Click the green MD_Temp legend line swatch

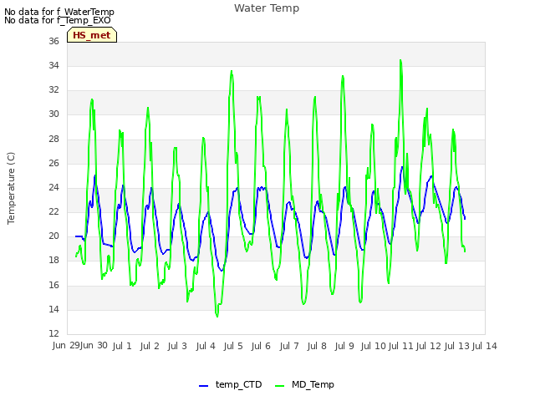click(x=279, y=386)
